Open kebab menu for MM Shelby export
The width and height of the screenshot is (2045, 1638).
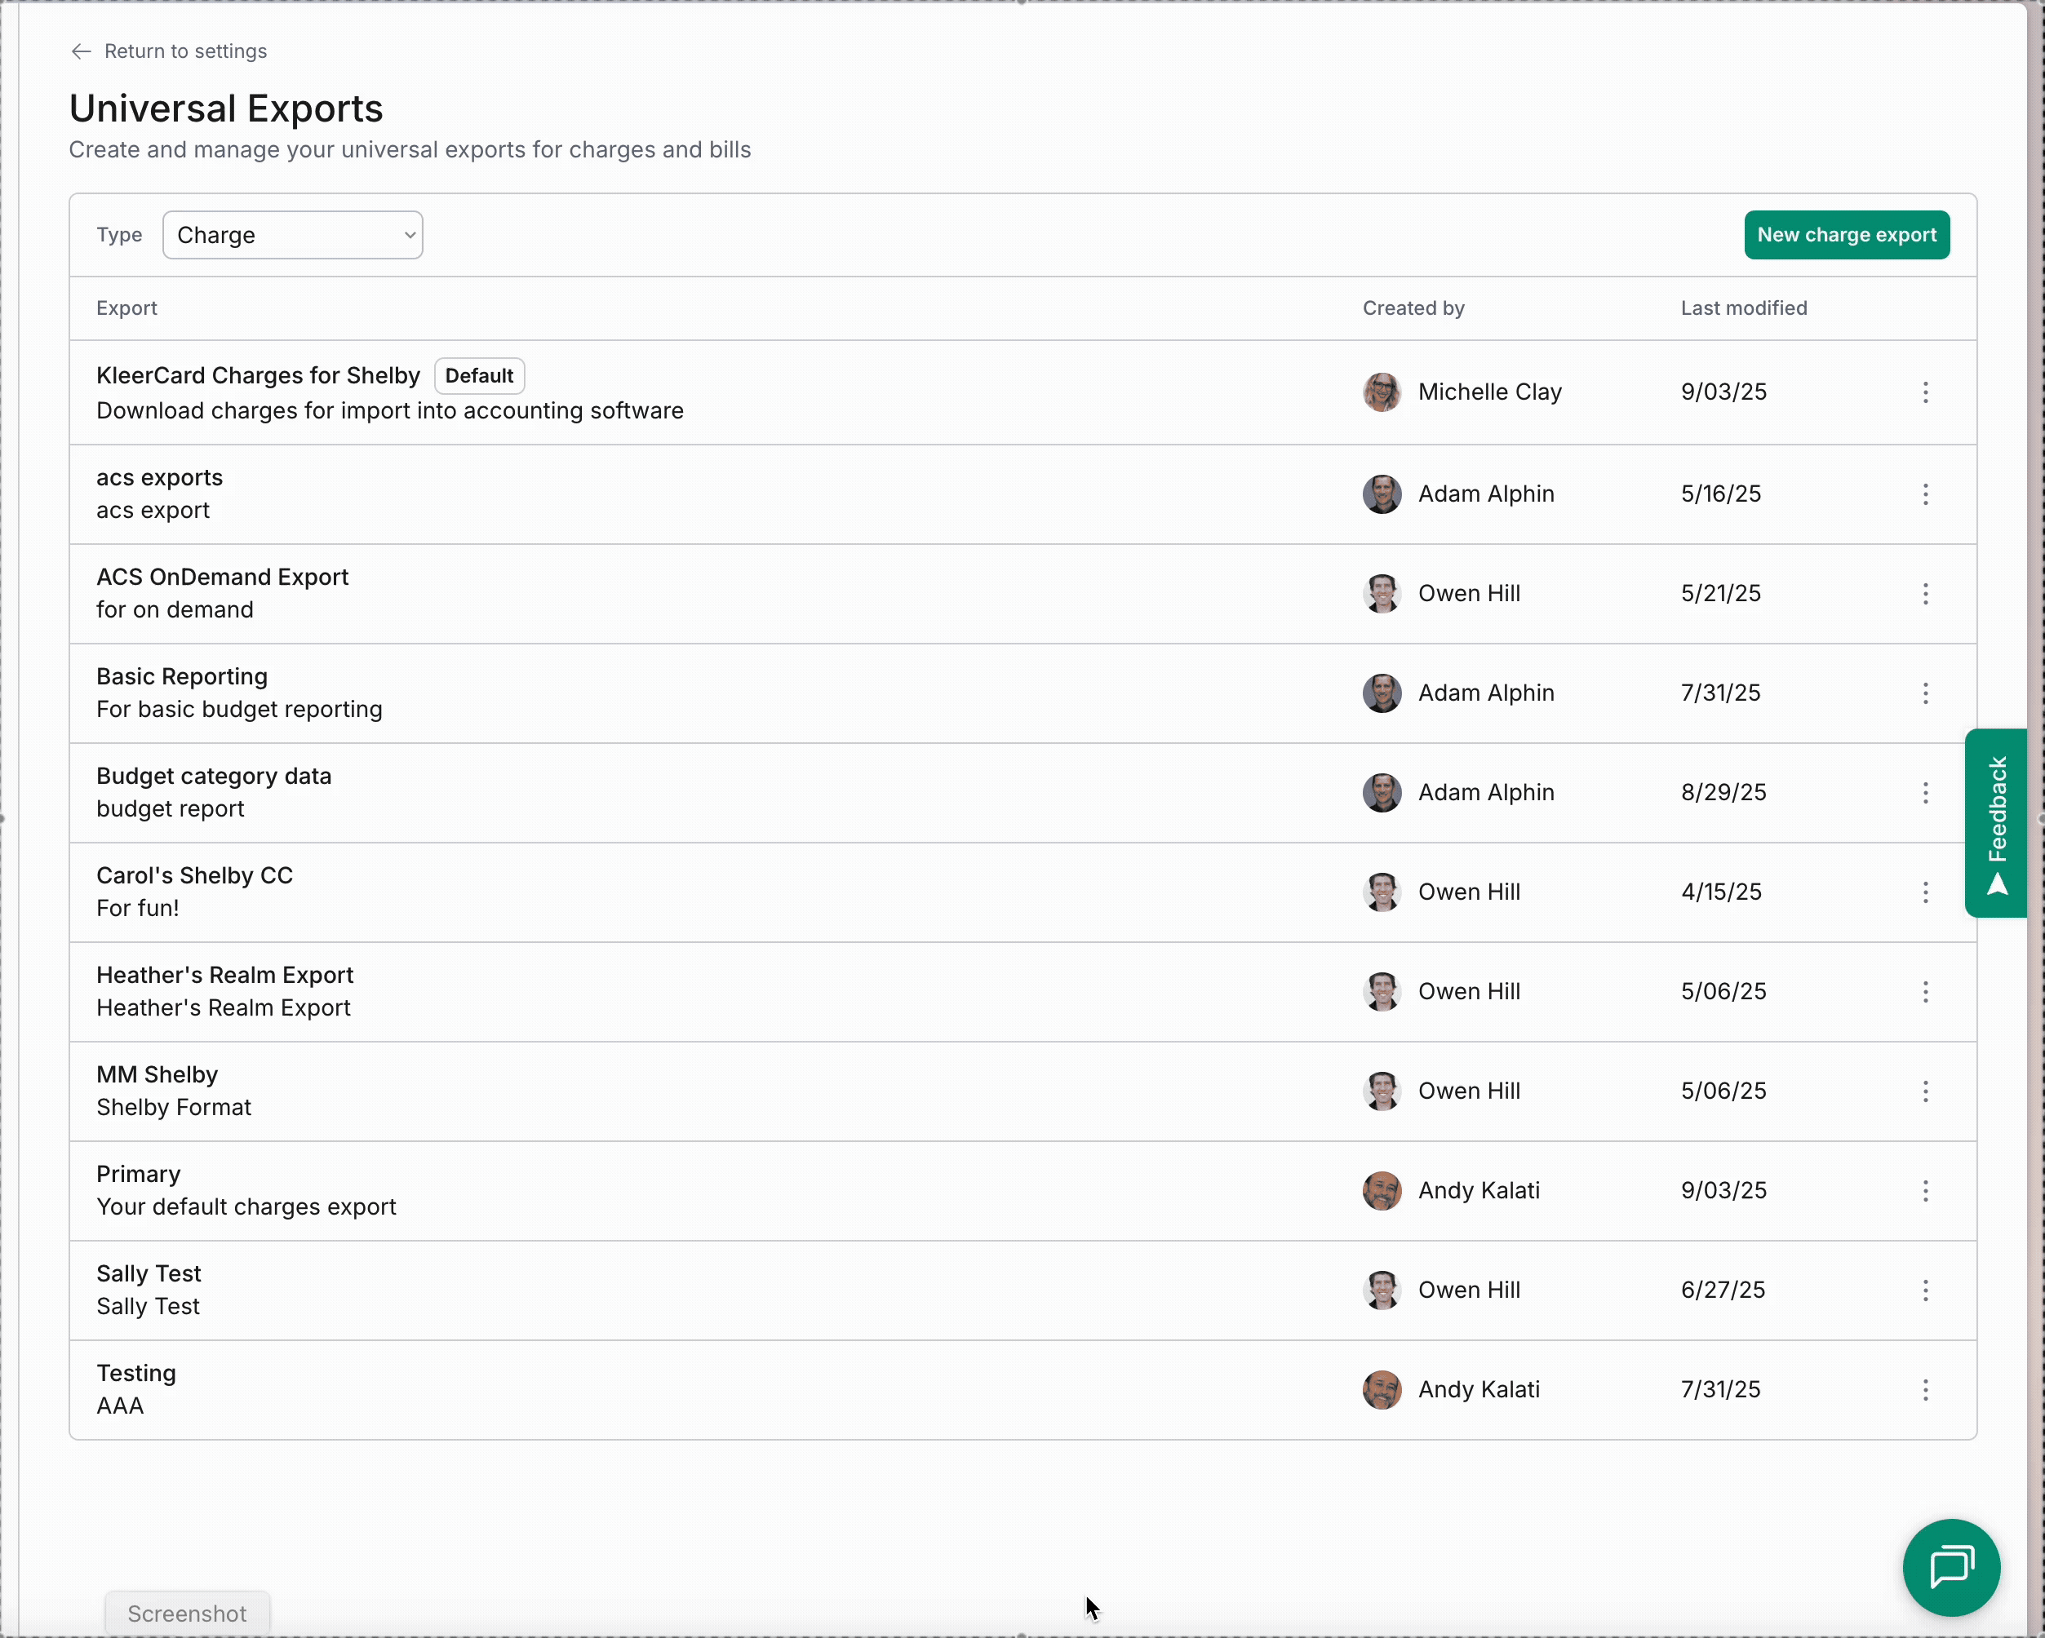coord(1924,1091)
